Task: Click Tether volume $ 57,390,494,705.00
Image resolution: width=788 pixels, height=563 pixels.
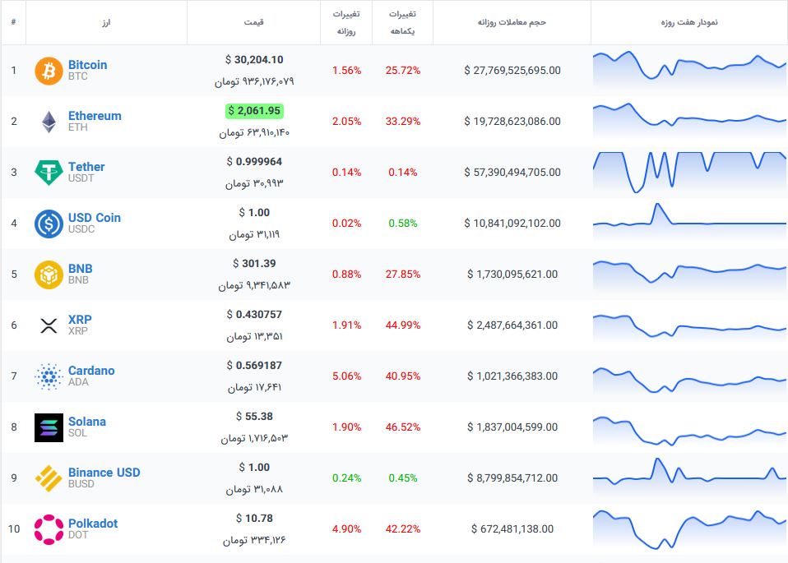Action: tap(512, 173)
